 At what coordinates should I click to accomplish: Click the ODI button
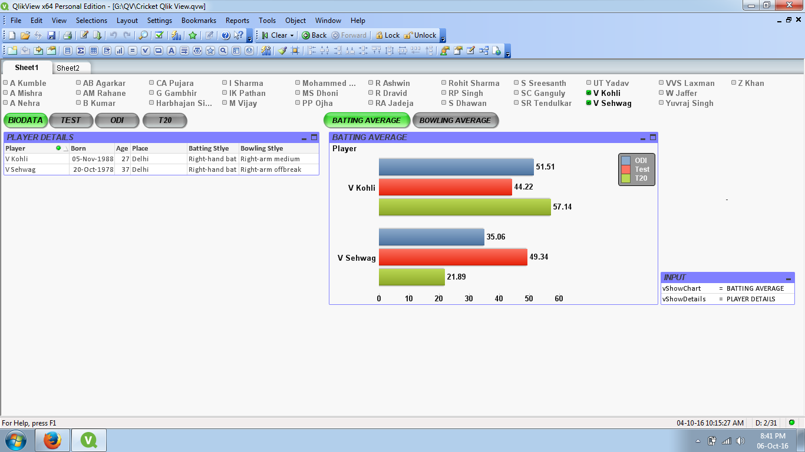click(x=117, y=120)
